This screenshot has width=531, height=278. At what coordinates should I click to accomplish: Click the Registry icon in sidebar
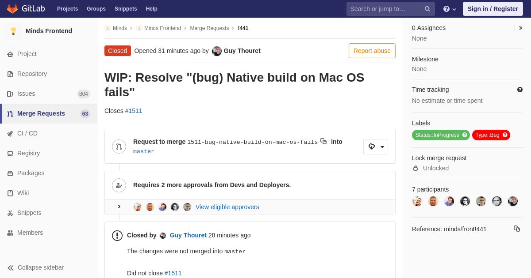pos(10,154)
